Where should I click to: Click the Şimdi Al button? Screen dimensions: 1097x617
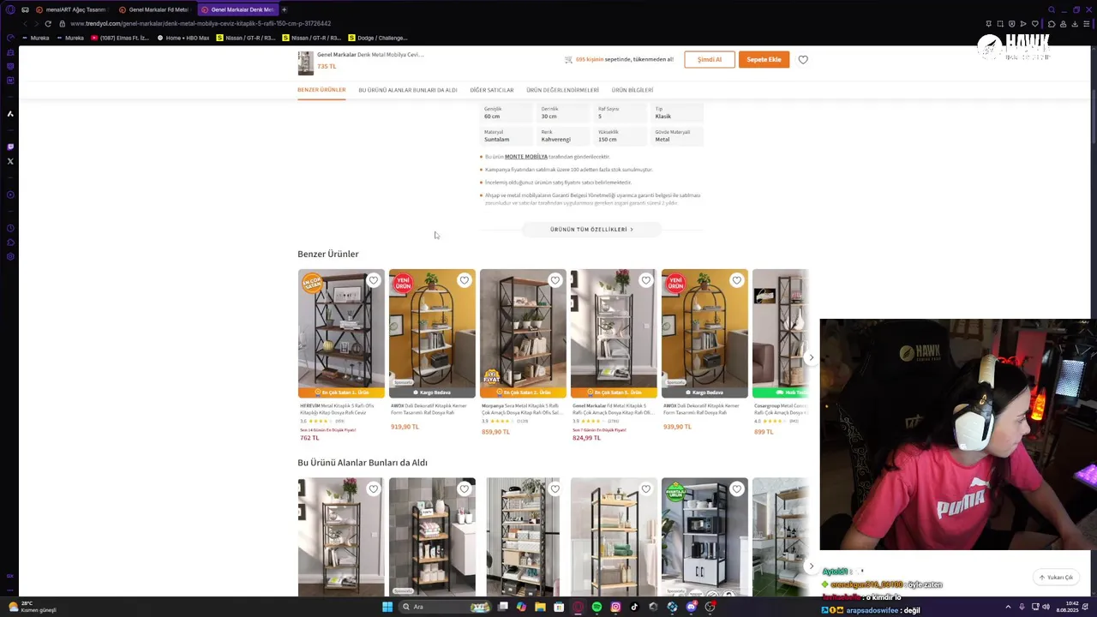[710, 60]
